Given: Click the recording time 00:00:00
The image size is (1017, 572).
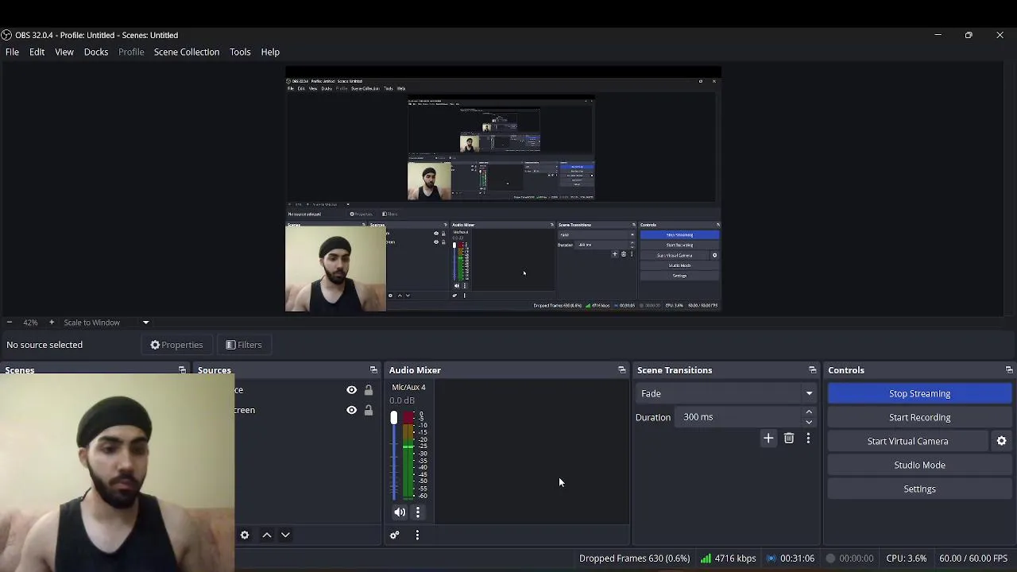Looking at the screenshot, I should [x=849, y=558].
